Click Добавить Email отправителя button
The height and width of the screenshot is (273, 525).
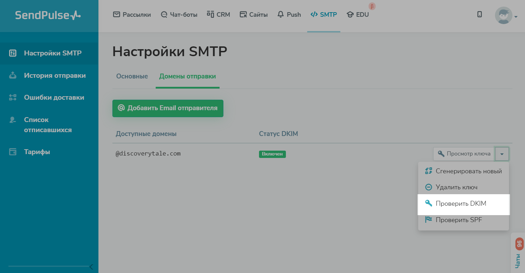[168, 108]
